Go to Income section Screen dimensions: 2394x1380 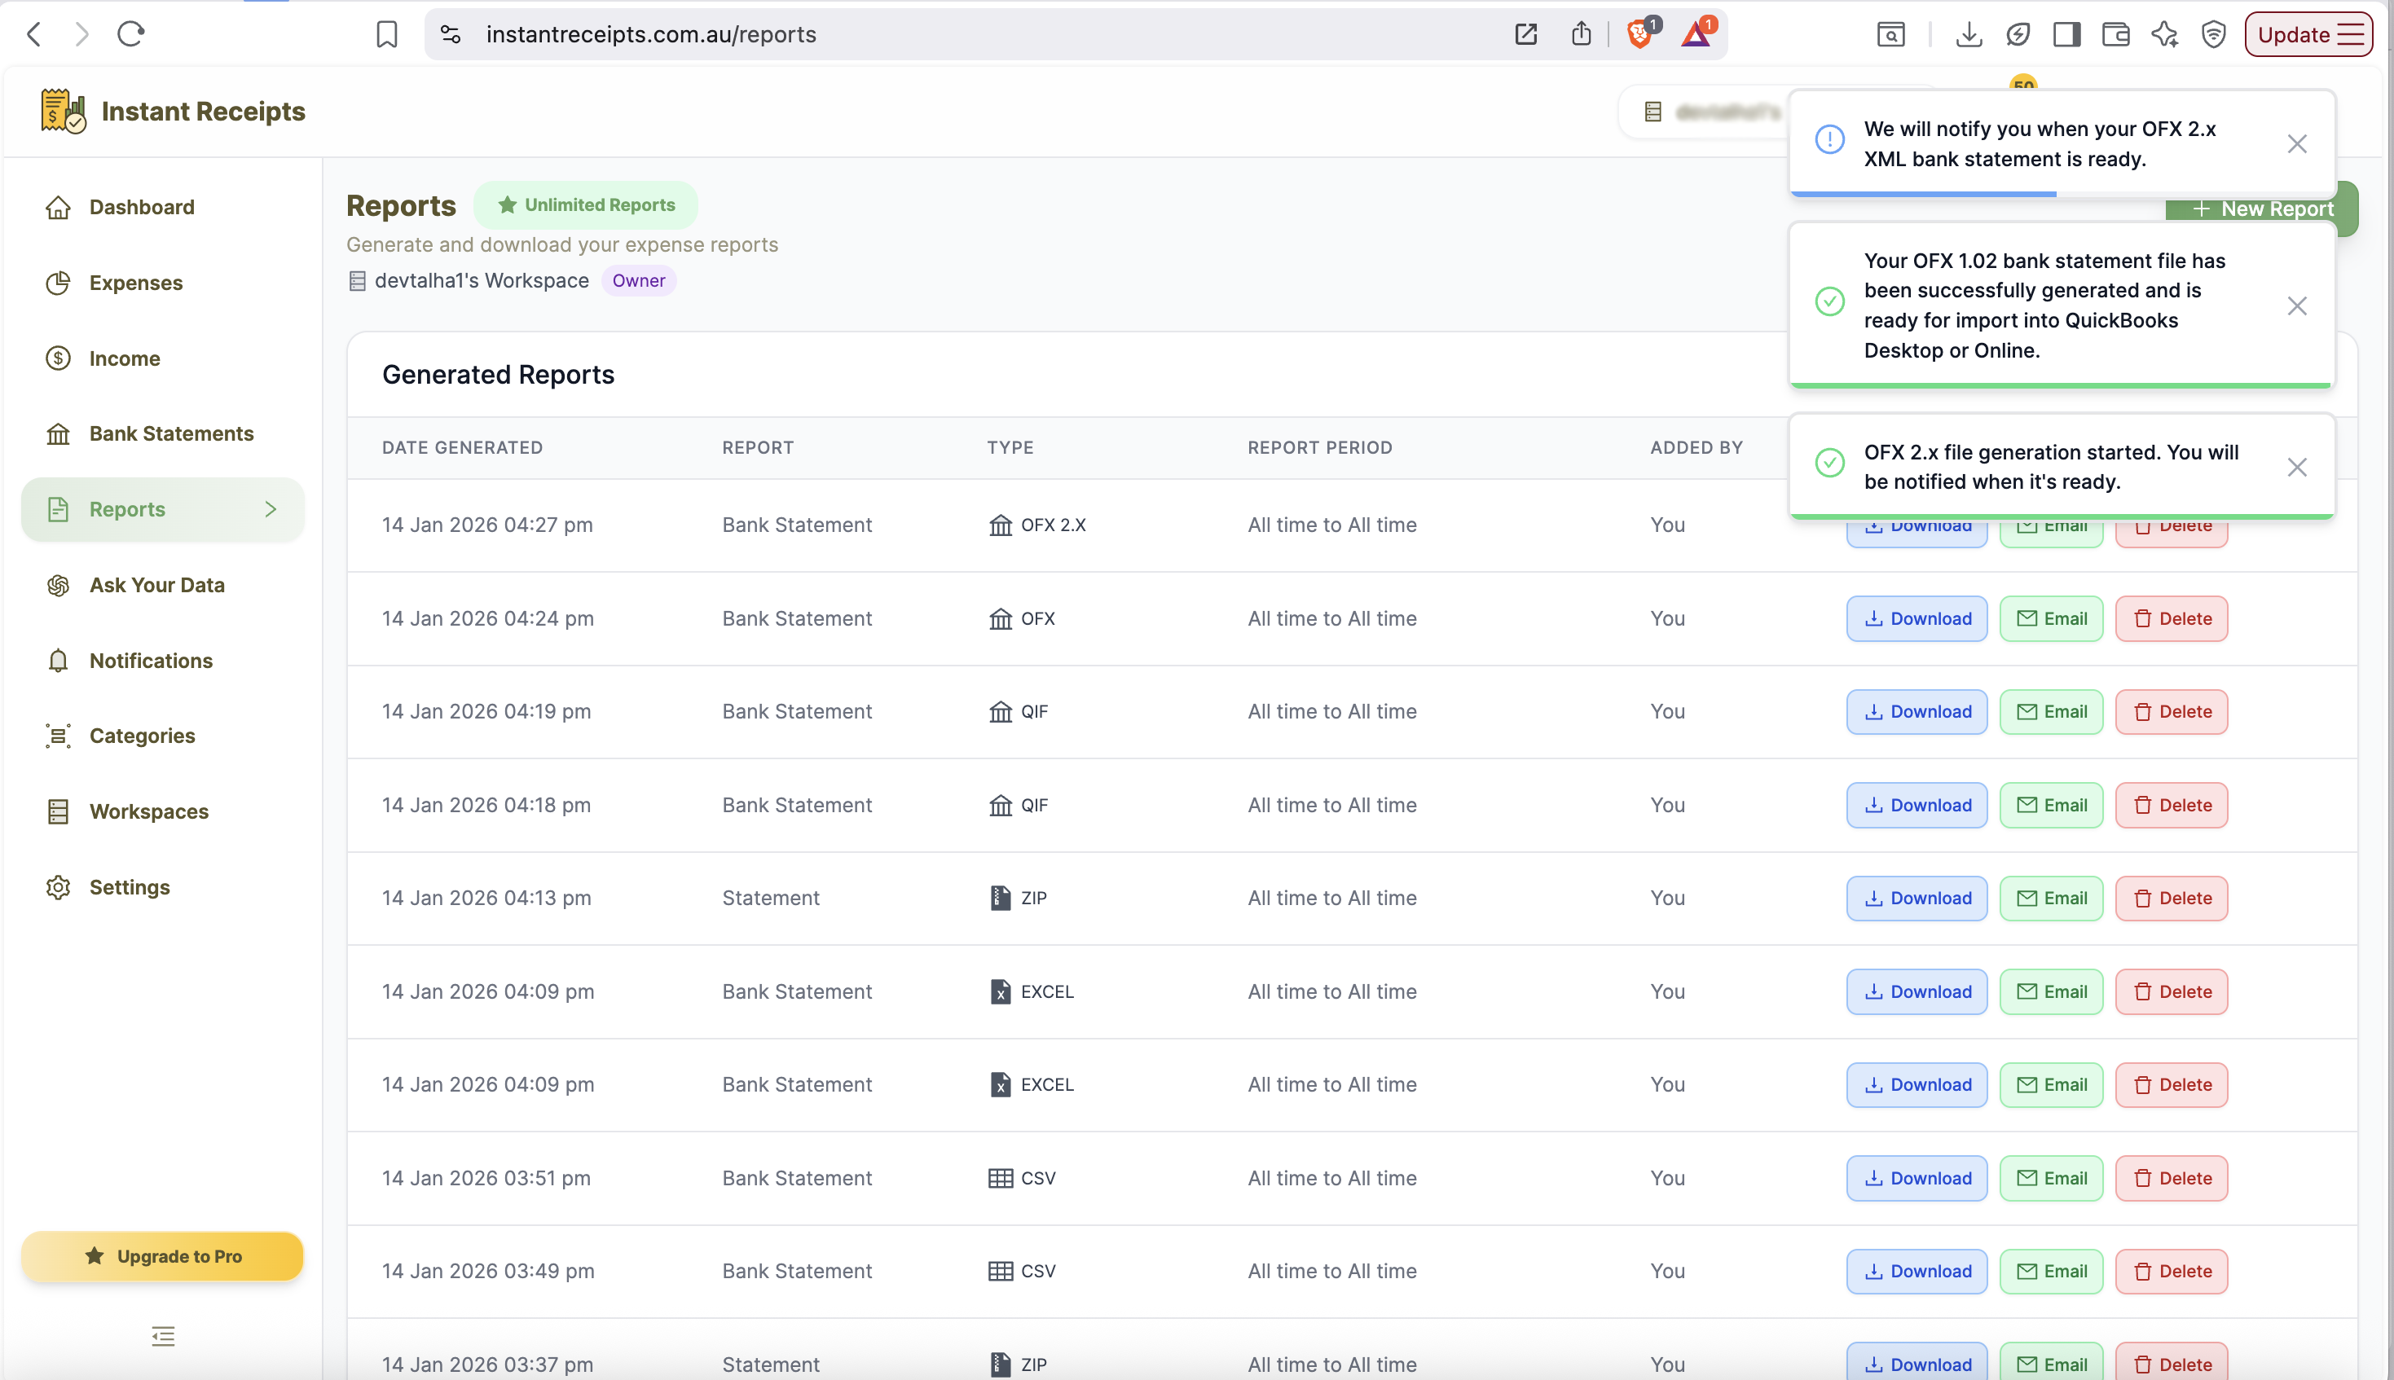163,358
